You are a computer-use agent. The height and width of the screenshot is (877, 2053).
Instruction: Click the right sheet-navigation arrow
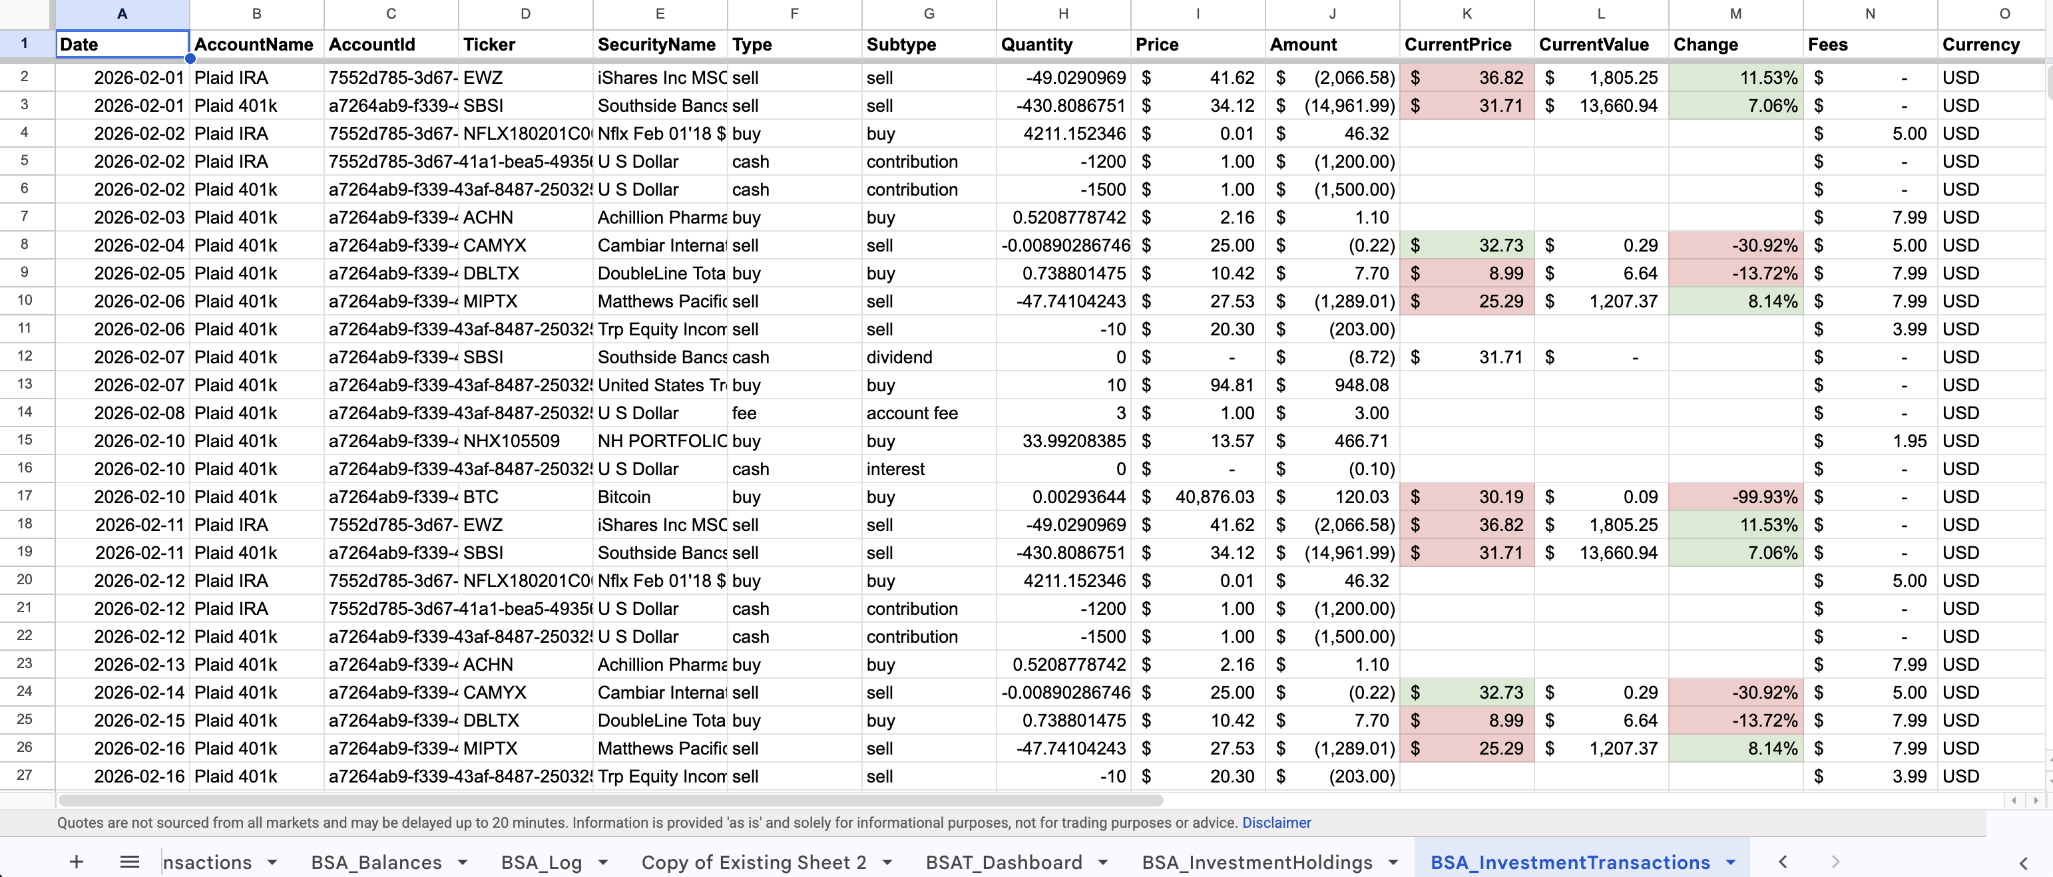coord(1835,861)
